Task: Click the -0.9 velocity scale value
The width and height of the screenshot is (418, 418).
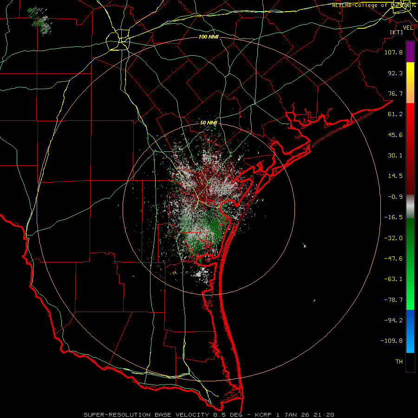Action: click(395, 197)
